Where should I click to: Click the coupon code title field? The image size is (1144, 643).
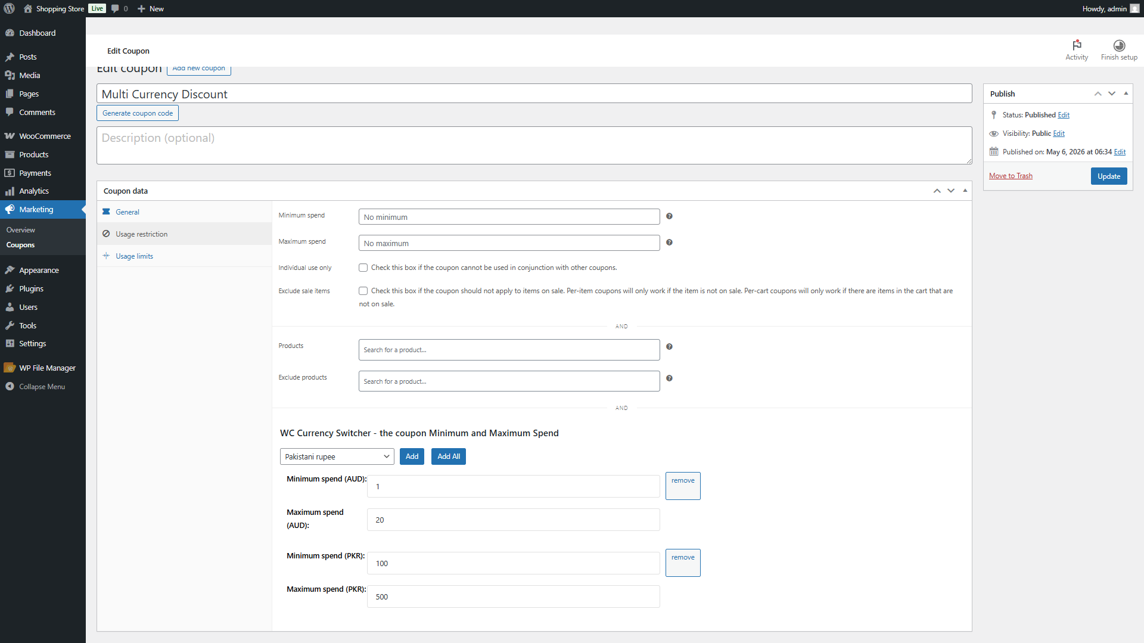[534, 94]
